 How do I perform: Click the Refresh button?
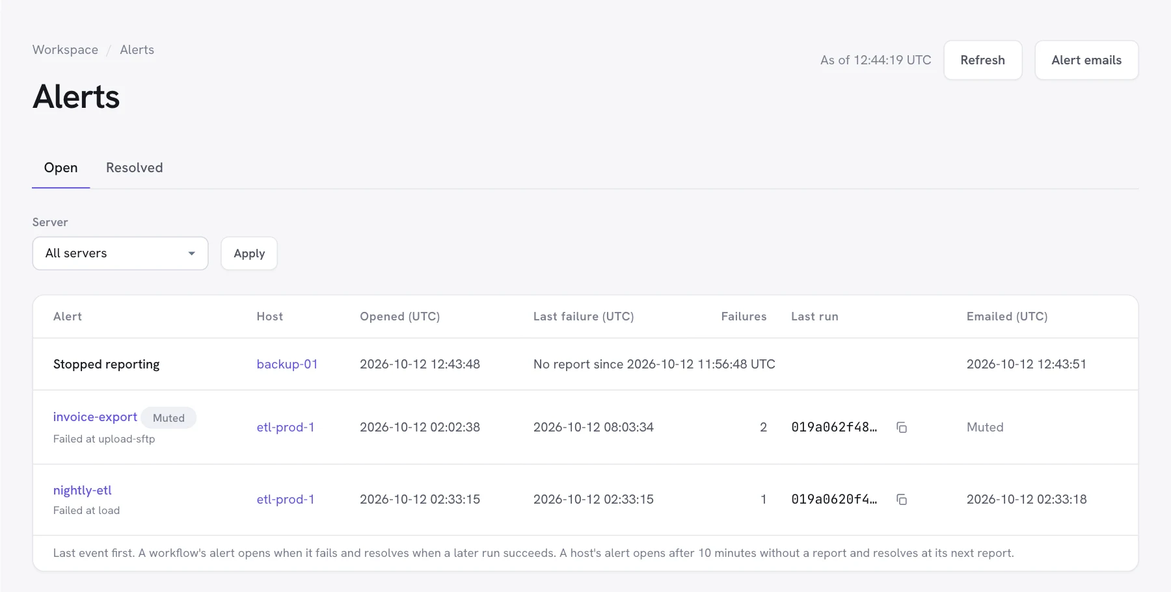click(983, 60)
